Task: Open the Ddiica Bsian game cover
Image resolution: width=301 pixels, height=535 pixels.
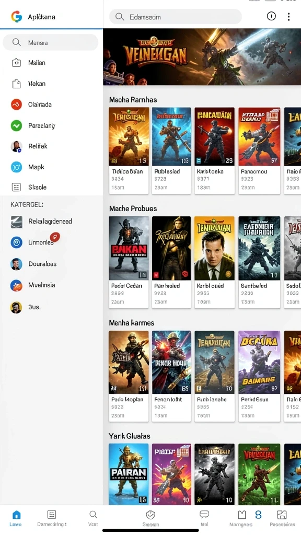Action: tap(129, 136)
